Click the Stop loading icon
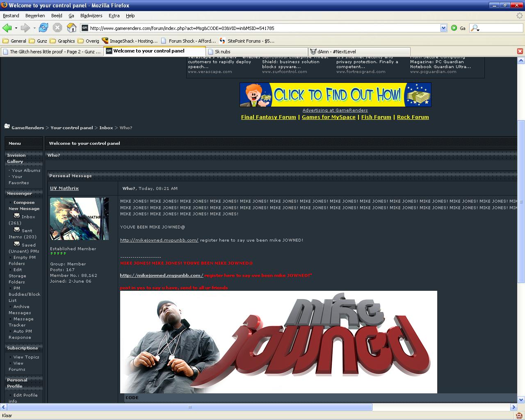Viewport: 525px width, 420px height. tap(57, 28)
